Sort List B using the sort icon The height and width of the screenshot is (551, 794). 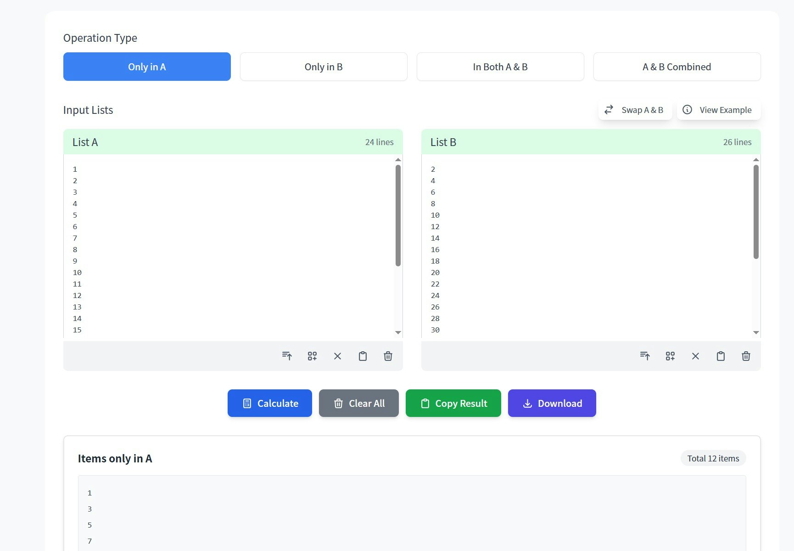point(645,356)
